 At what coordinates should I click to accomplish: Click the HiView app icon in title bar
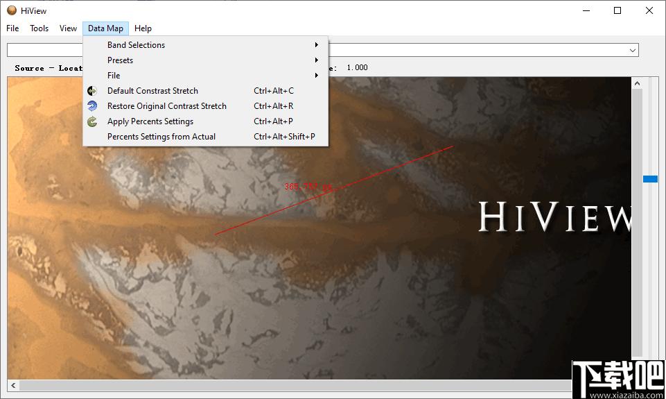[x=12, y=10]
